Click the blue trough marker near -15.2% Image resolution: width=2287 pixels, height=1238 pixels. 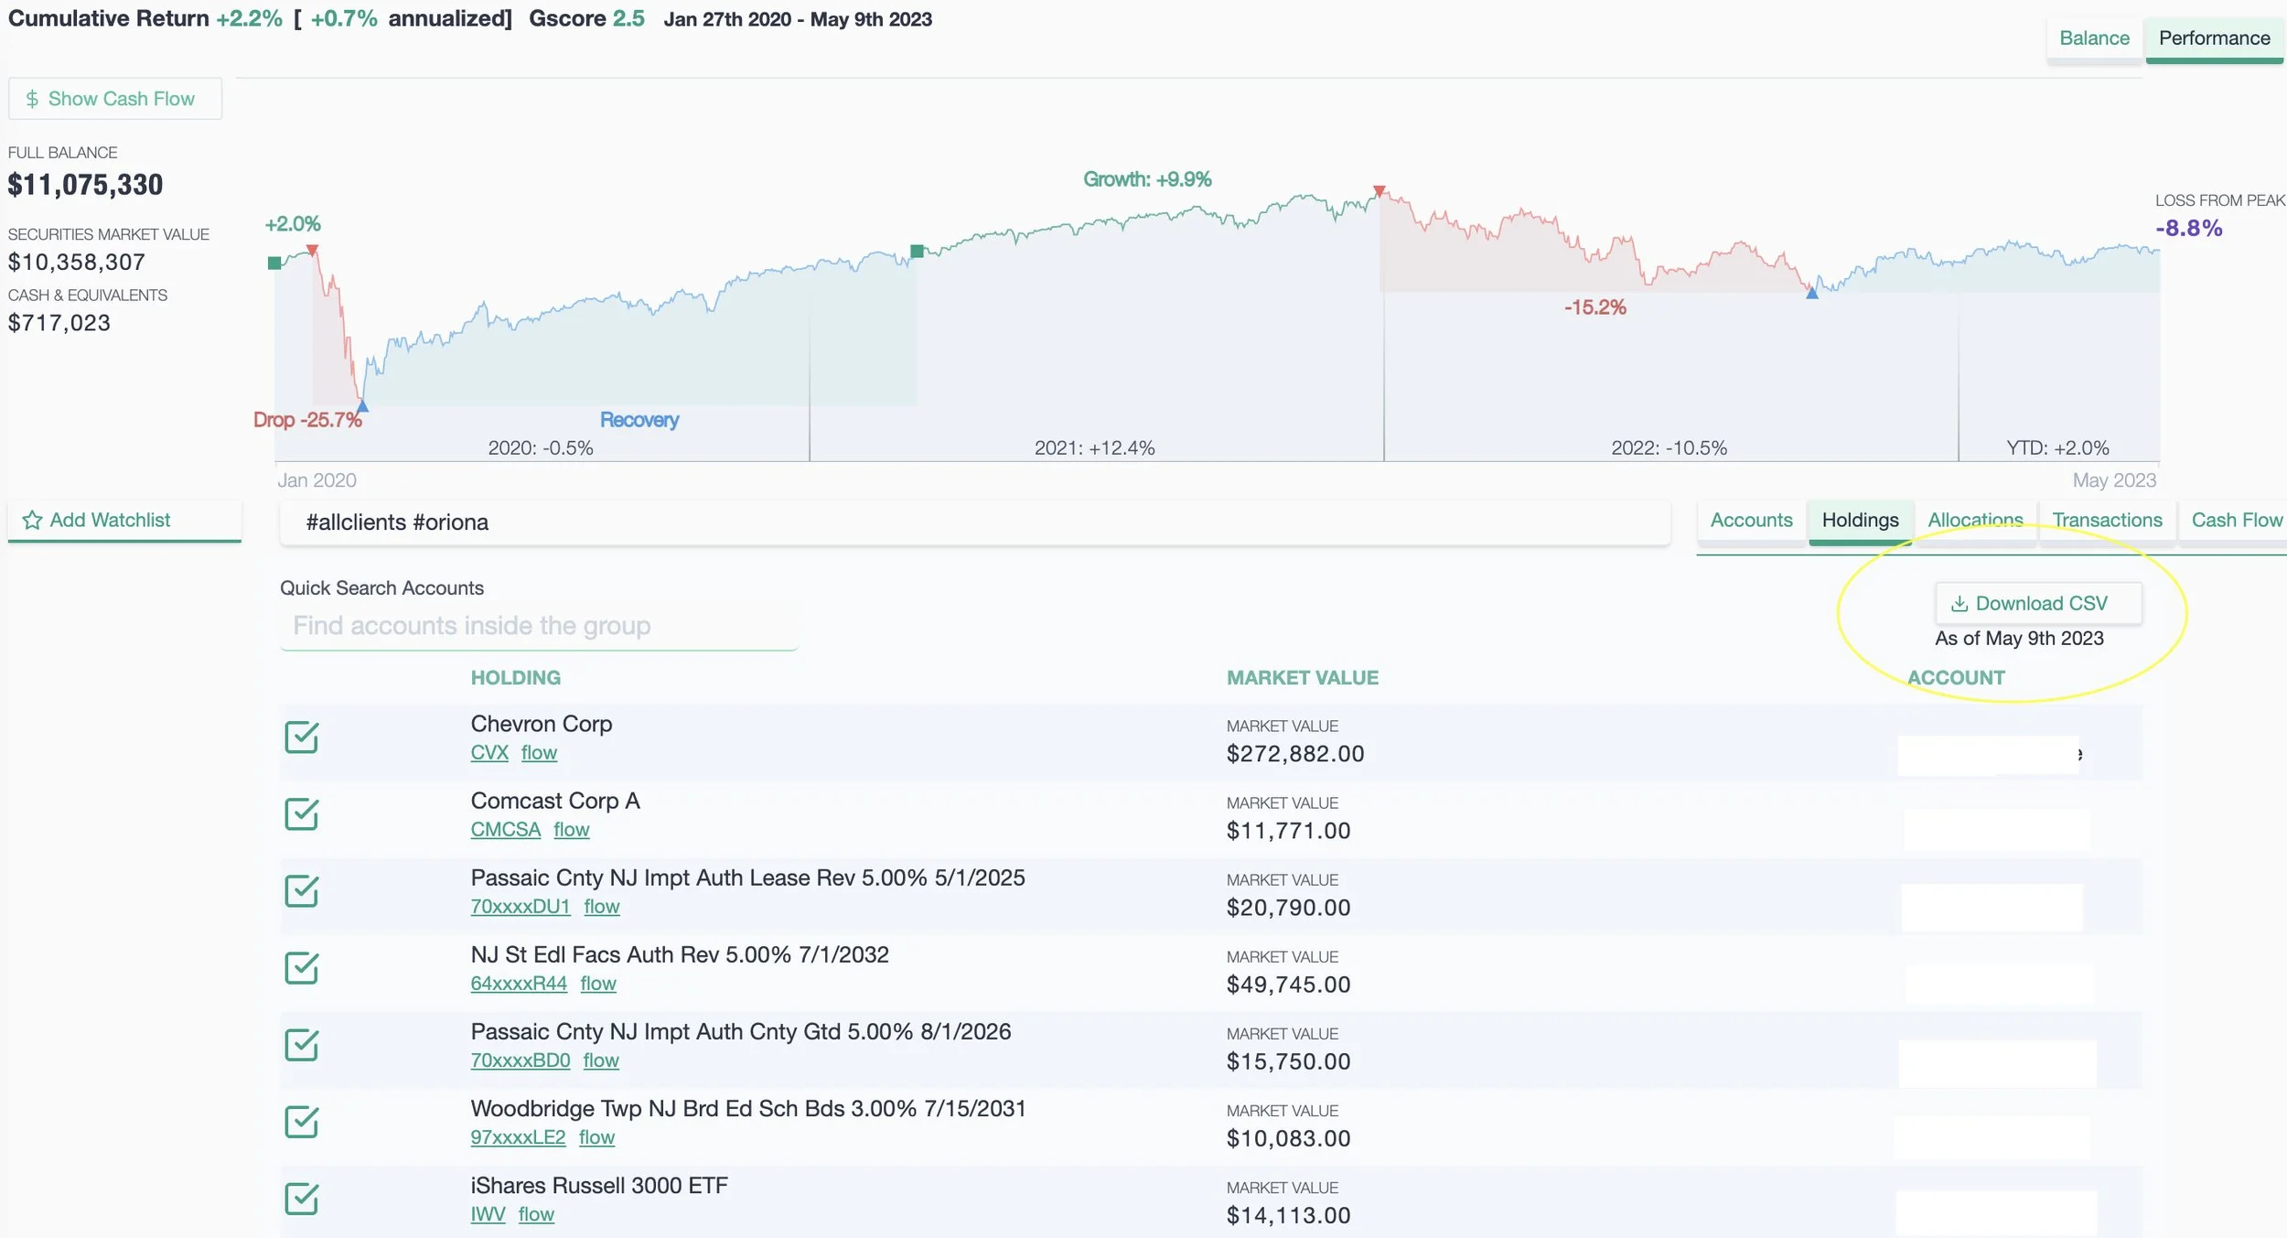click(1811, 293)
